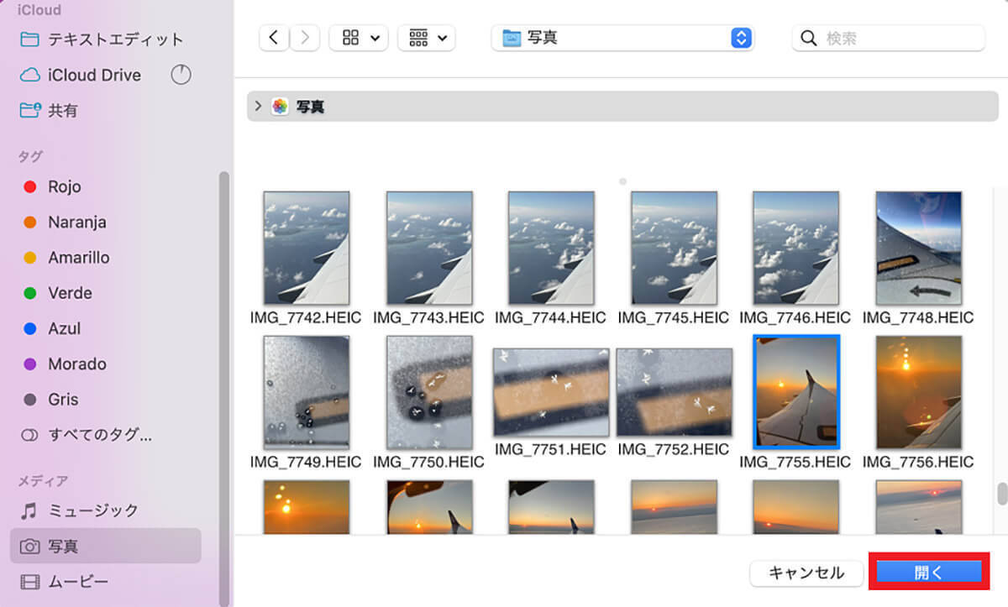
Task: Click the 開く open button
Action: click(929, 573)
